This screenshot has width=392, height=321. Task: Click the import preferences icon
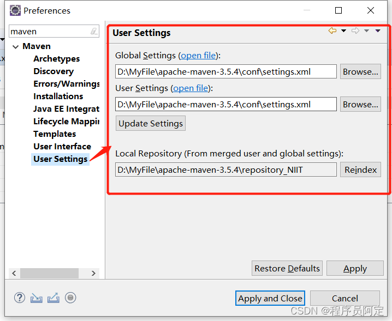click(x=37, y=298)
